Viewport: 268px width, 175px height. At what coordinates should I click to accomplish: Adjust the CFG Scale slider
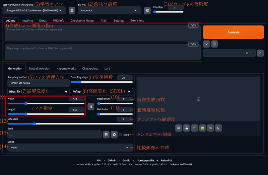(x=70, y=124)
